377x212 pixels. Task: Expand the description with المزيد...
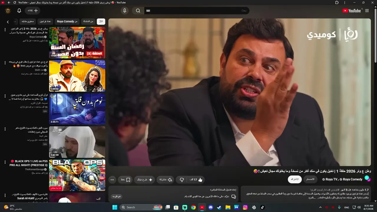(312, 197)
